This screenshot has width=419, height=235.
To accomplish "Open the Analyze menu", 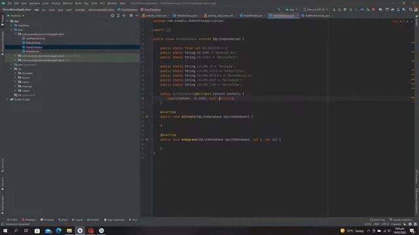I will click(x=56, y=3).
